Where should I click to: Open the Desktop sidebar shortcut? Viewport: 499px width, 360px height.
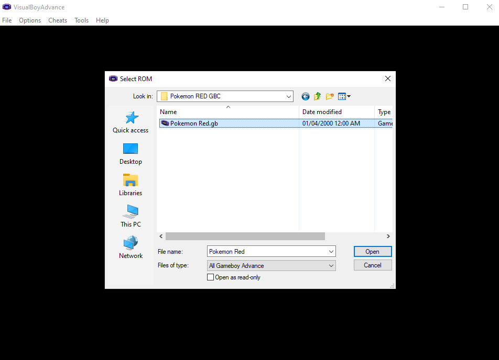point(130,154)
